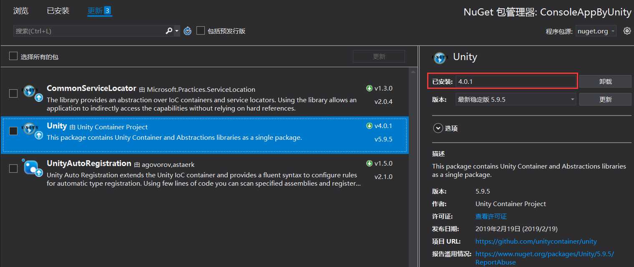Click Microsoft.Practices.ServiceLocation author text
The image size is (634, 267).
[201, 89]
